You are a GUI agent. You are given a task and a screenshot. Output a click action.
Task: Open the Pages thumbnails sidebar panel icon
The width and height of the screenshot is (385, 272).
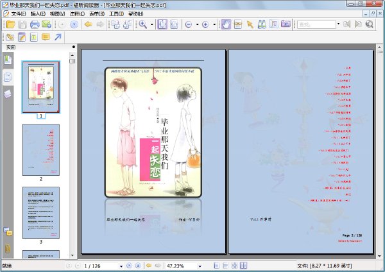8,78
